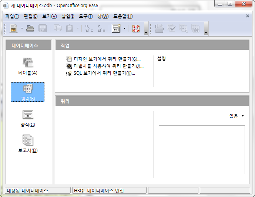The width and height of the screenshot is (255, 197).
Task: Open the 없음 preview mode dropdown
Action: pyautogui.click(x=236, y=116)
